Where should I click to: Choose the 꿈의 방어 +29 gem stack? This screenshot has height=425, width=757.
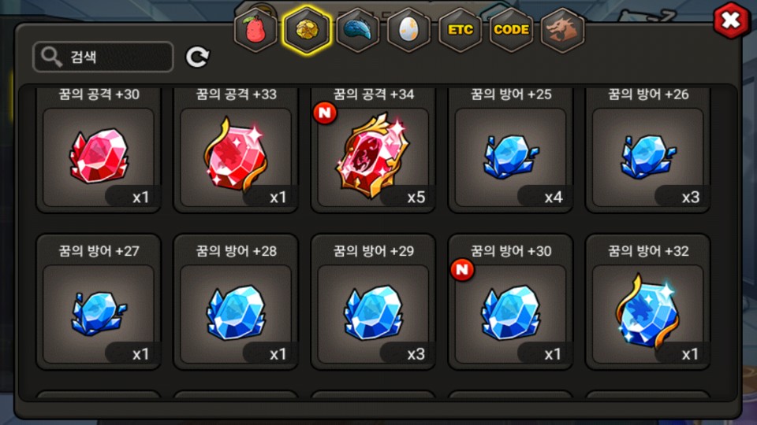pyautogui.click(x=373, y=302)
